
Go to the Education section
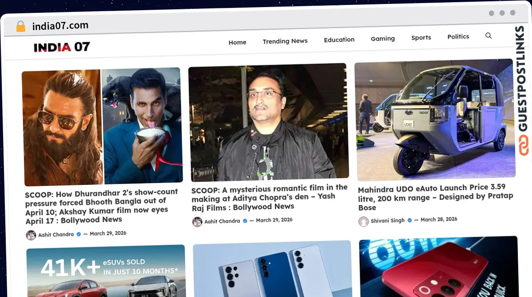(x=339, y=40)
